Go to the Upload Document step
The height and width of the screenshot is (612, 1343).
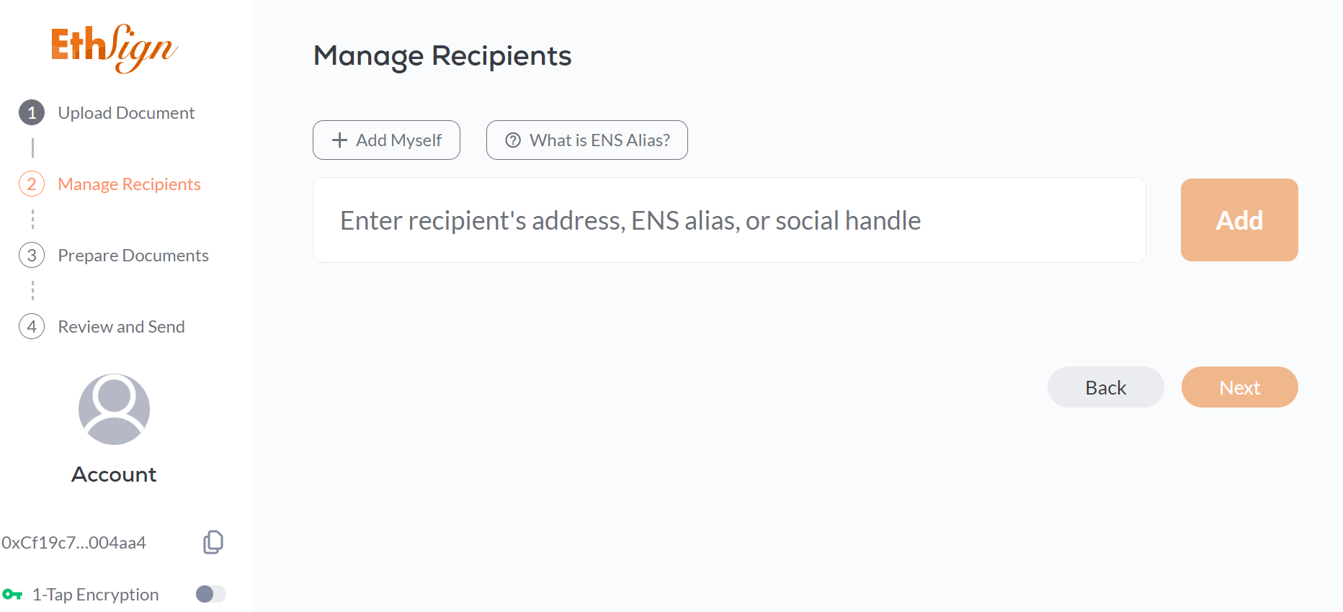point(126,113)
